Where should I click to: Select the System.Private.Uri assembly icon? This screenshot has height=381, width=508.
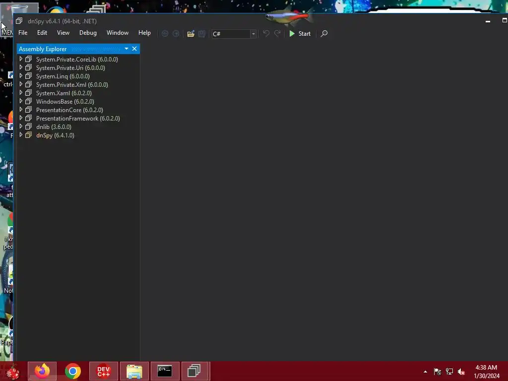[28, 67]
